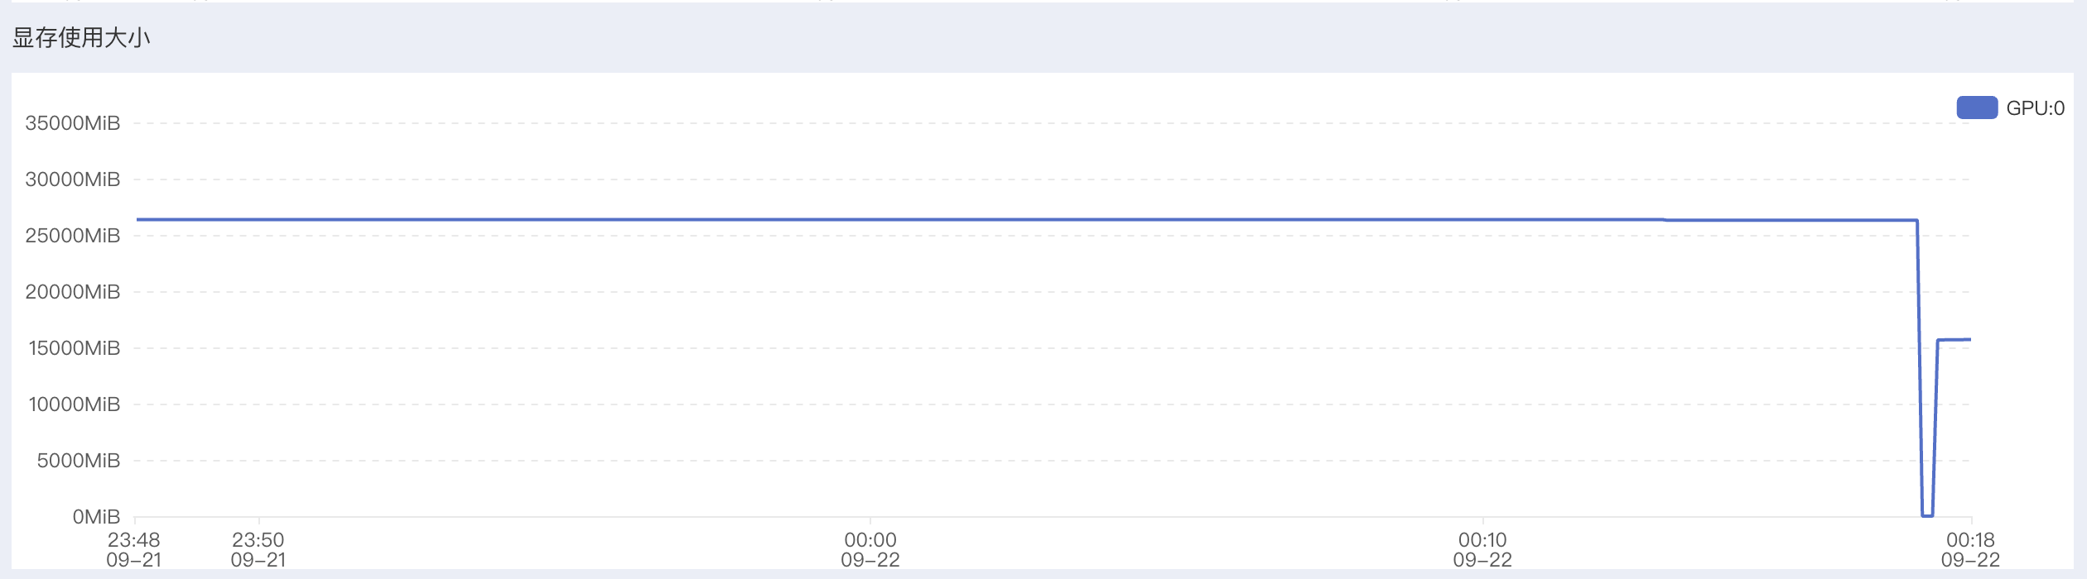Click the GPU:0 legend text label
The image size is (2087, 579).
2035,108
